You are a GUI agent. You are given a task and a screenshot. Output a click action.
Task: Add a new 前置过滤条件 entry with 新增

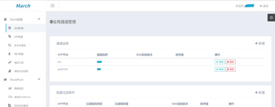260,93
